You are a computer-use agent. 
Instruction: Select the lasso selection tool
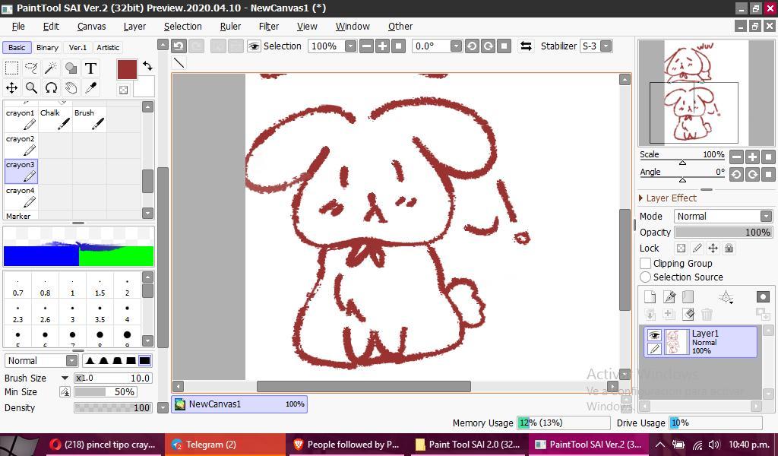click(x=31, y=68)
